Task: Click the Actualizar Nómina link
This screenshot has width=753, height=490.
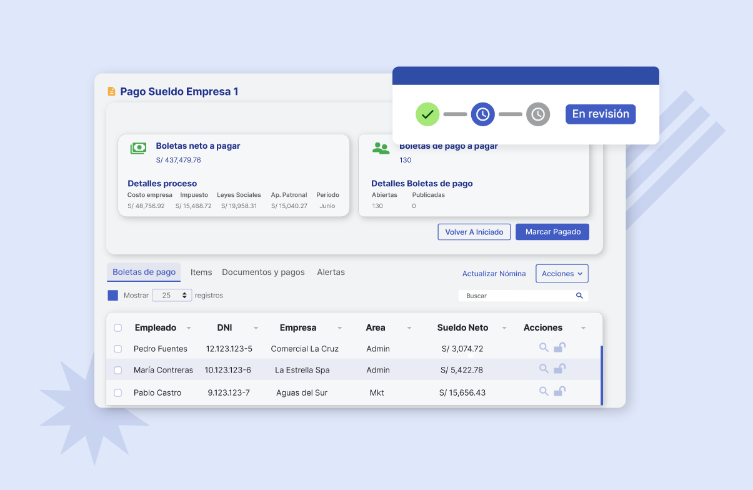Action: [x=494, y=274]
